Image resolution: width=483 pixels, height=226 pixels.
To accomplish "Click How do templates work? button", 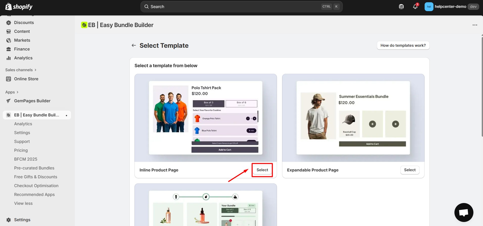I will click(403, 45).
